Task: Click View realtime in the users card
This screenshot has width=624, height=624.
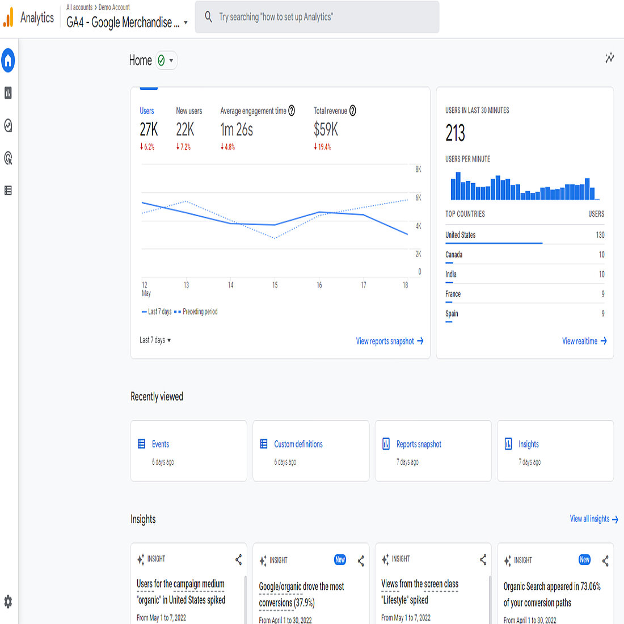Action: tap(584, 341)
